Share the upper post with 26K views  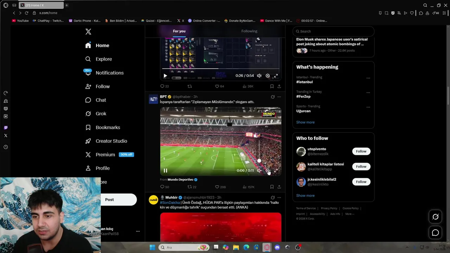(279, 86)
